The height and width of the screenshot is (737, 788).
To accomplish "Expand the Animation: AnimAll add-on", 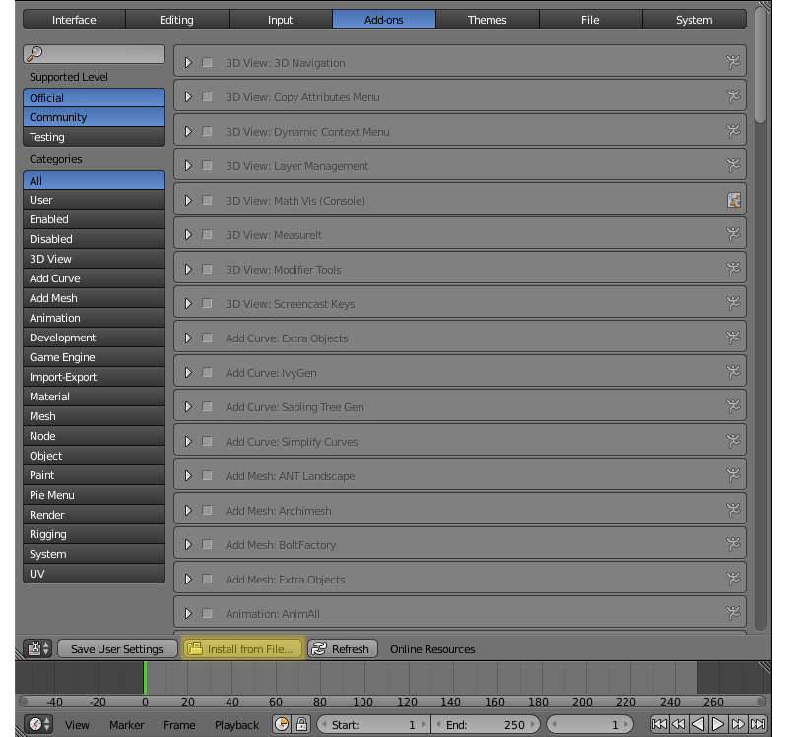I will click(188, 614).
